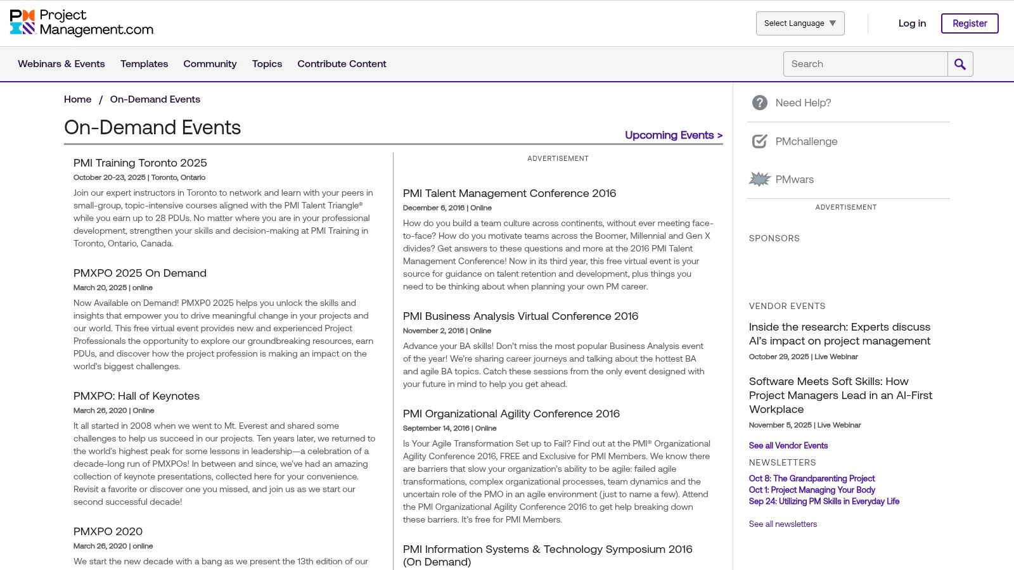This screenshot has height=570, width=1014.
Task: Open the Community section
Action: (x=210, y=63)
